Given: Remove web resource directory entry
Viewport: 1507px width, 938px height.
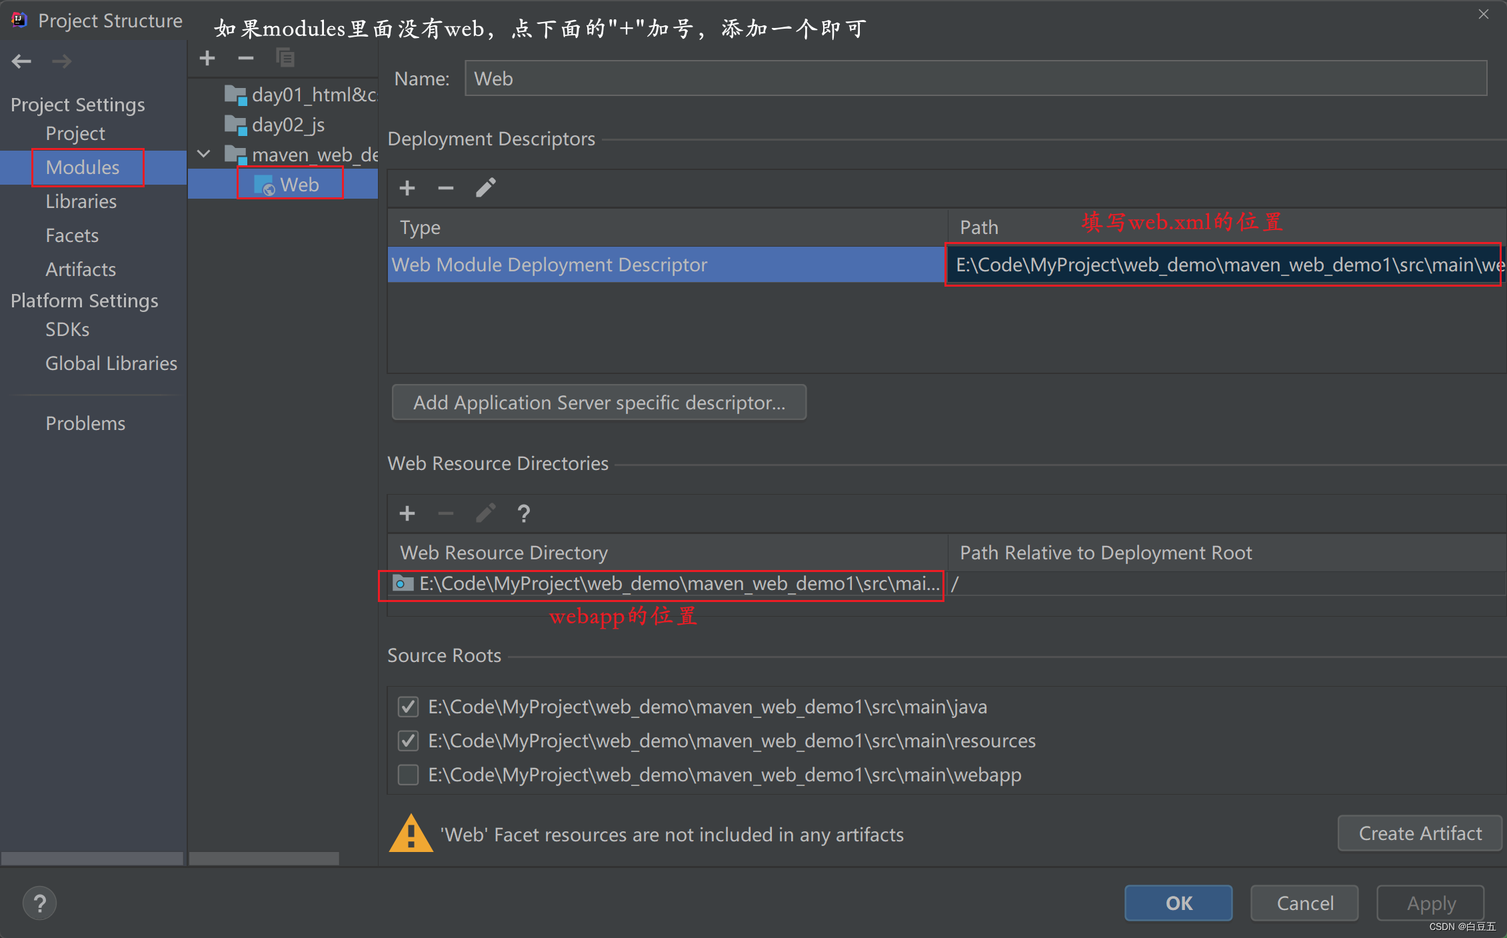Looking at the screenshot, I should (446, 513).
